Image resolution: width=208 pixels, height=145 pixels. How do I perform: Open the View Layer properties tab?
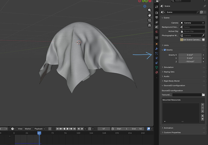(x=157, y=22)
